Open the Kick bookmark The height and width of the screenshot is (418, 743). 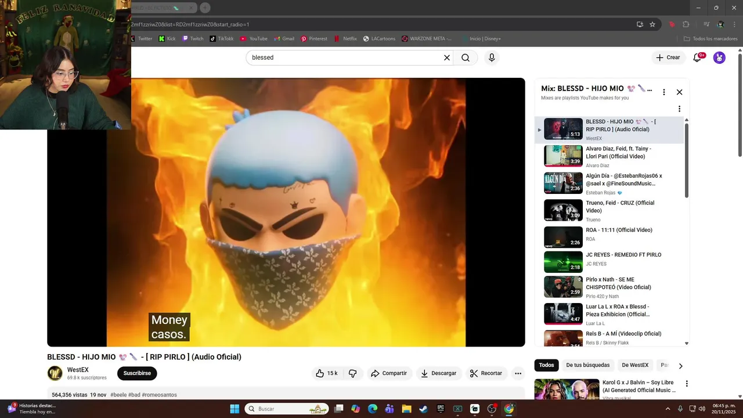tap(167, 39)
